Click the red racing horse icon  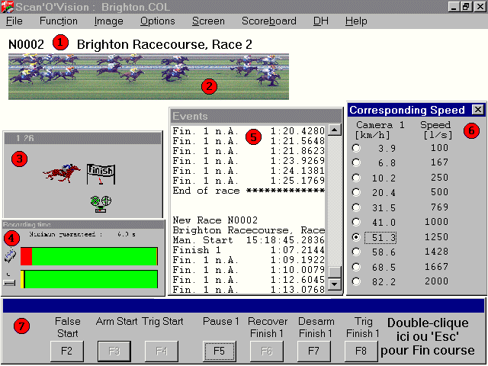click(61, 173)
